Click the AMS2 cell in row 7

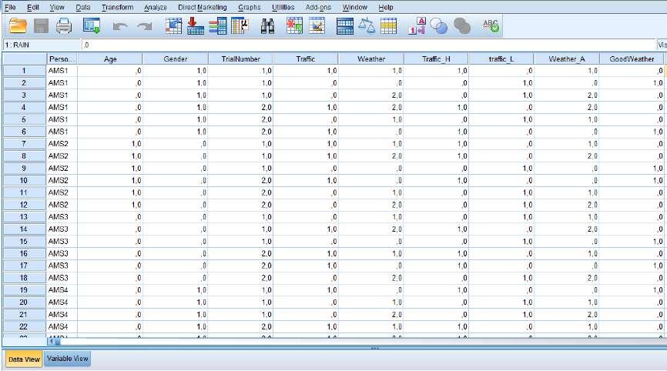(x=62, y=144)
